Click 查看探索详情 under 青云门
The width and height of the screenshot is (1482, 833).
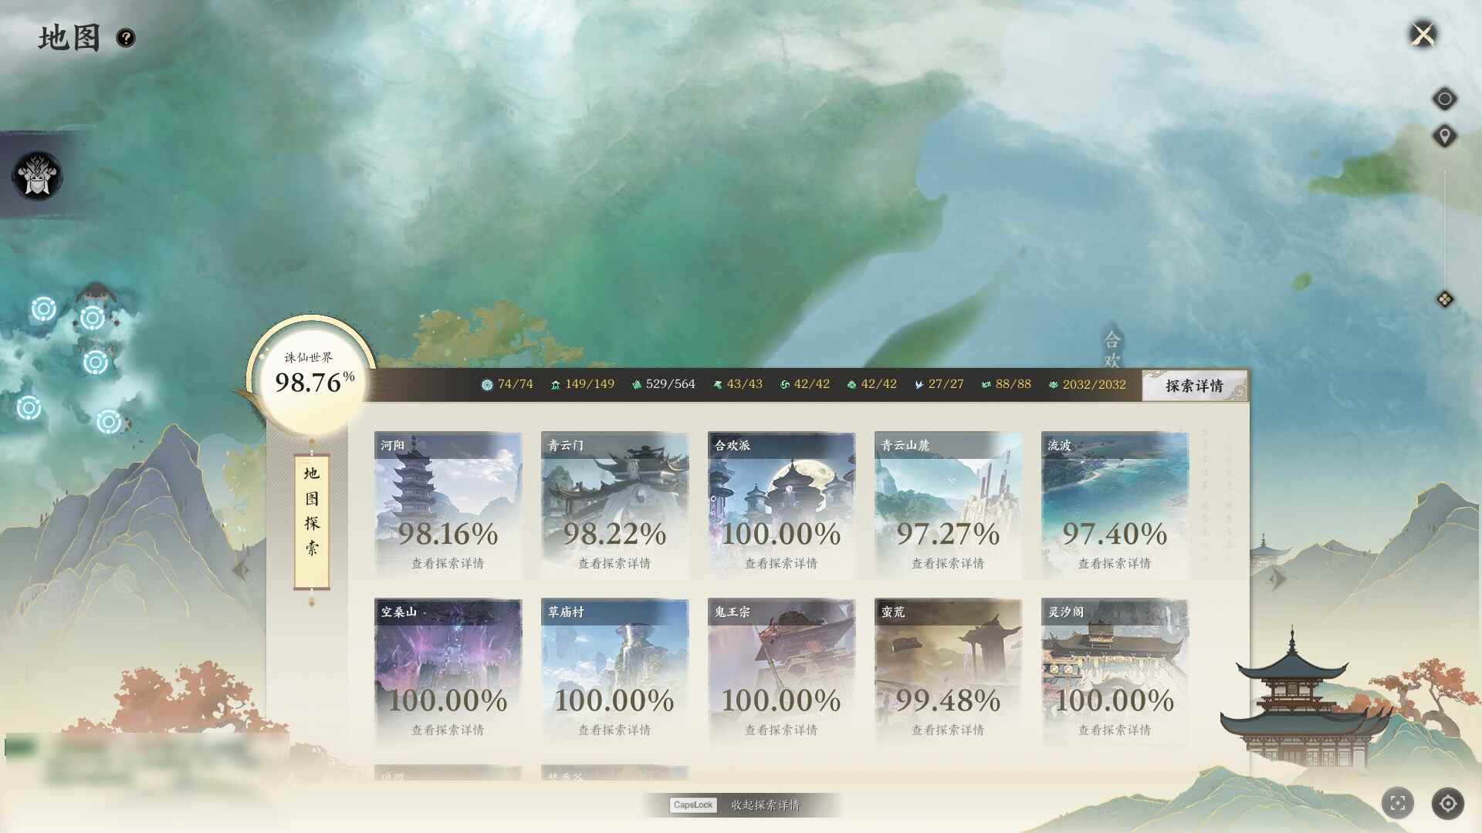tap(614, 564)
